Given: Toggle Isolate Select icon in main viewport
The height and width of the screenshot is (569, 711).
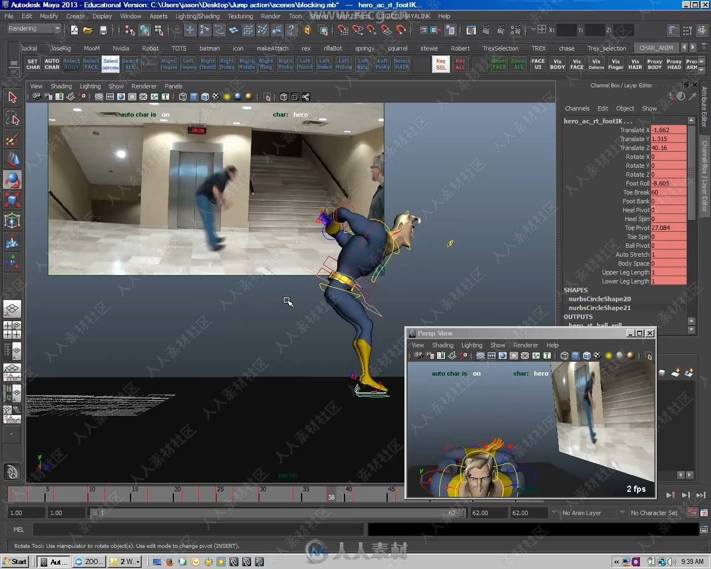Looking at the screenshot, I should (x=267, y=97).
